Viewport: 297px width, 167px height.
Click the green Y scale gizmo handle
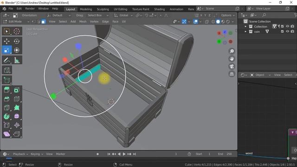(53, 96)
